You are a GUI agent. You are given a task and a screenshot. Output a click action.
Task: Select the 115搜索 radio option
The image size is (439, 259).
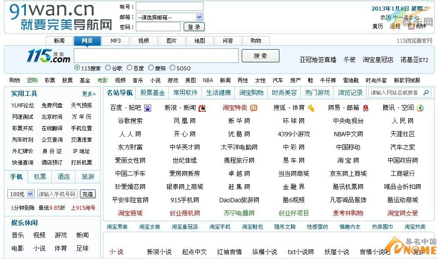click(x=77, y=68)
